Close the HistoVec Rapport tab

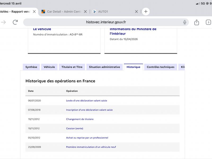[x=34, y=12]
